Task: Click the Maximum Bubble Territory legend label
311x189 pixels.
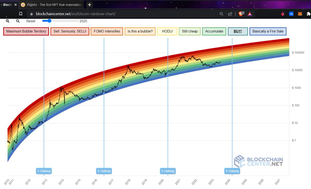Action: (x=26, y=31)
